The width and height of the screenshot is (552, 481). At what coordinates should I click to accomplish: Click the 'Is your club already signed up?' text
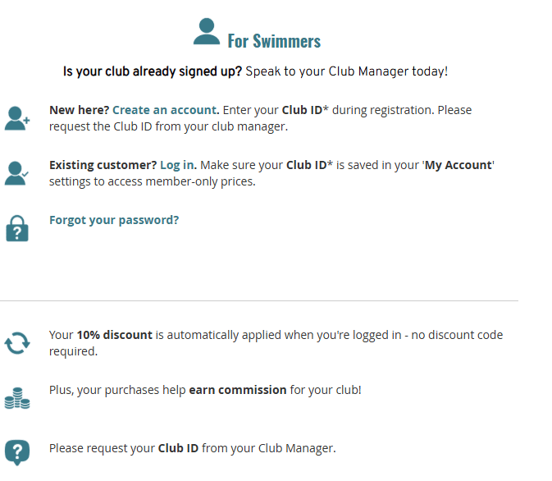point(153,71)
